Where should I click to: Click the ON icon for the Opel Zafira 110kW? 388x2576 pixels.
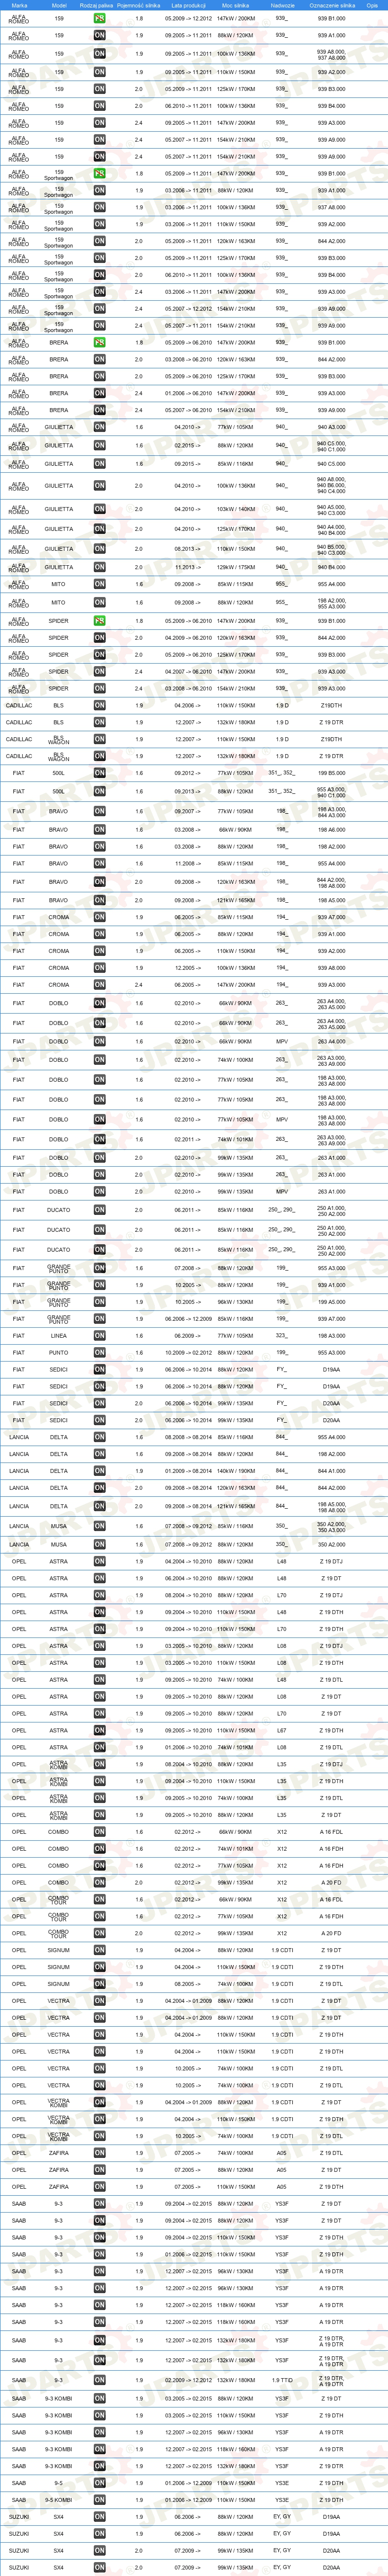click(100, 2187)
